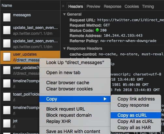
Task: Click file icon of first timeline?comp request
Action: pyautogui.click(x=7, y=83)
